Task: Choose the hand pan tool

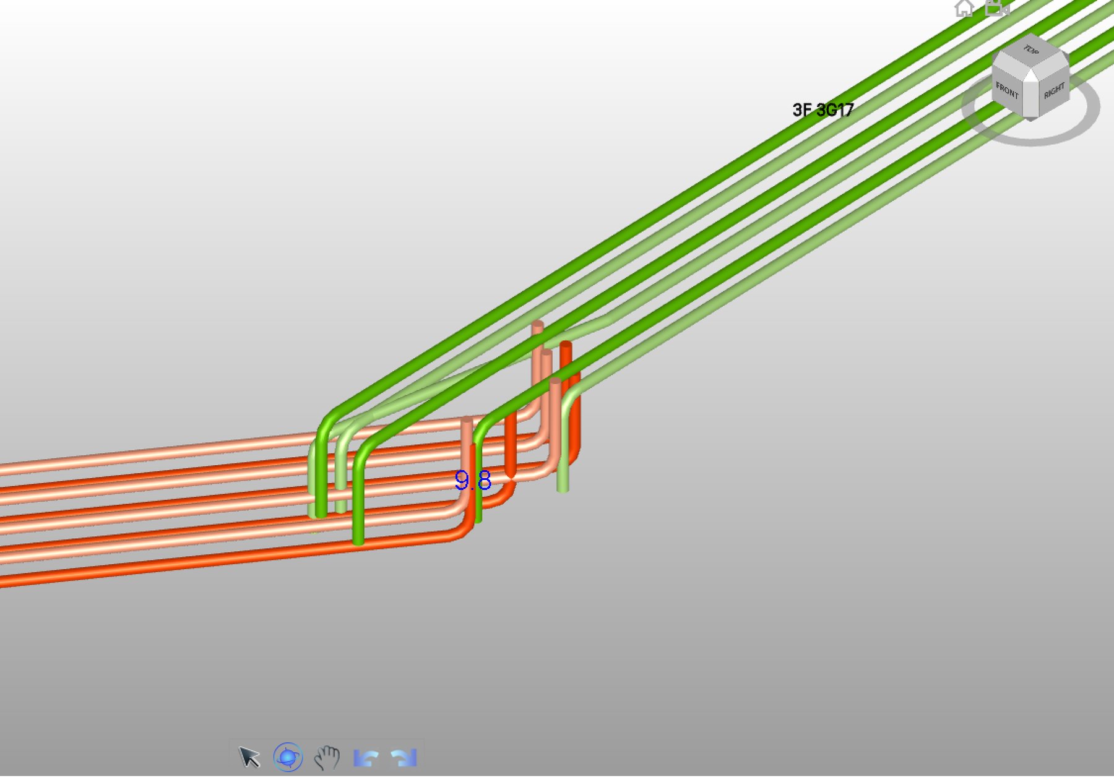Action: pyautogui.click(x=327, y=757)
